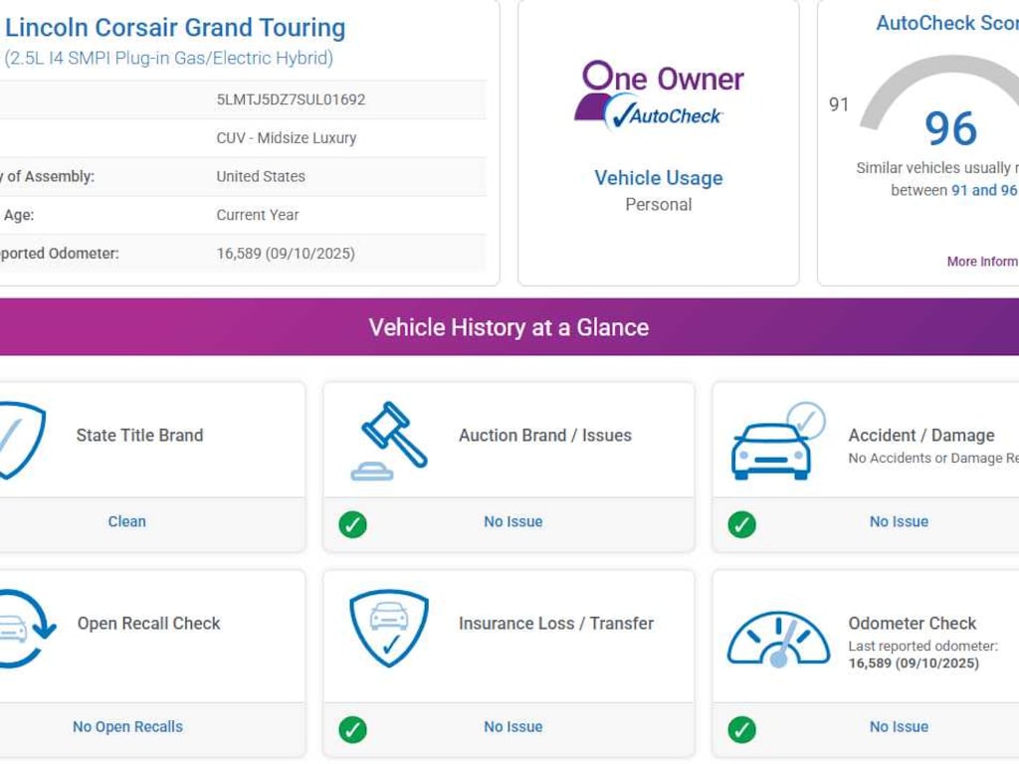
Task: Click No Issue under Auction Brand / Issues
Action: (x=512, y=521)
